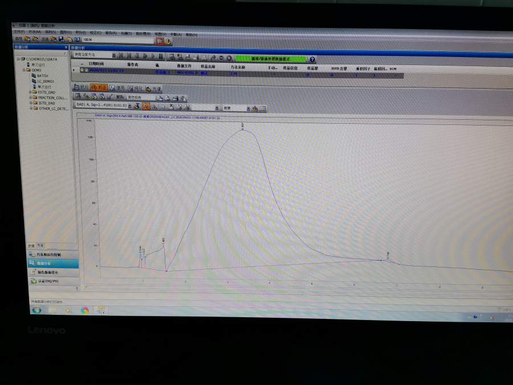This screenshot has width=513, height=385.
Task: Click the red grid view icon
Action: pos(160,41)
